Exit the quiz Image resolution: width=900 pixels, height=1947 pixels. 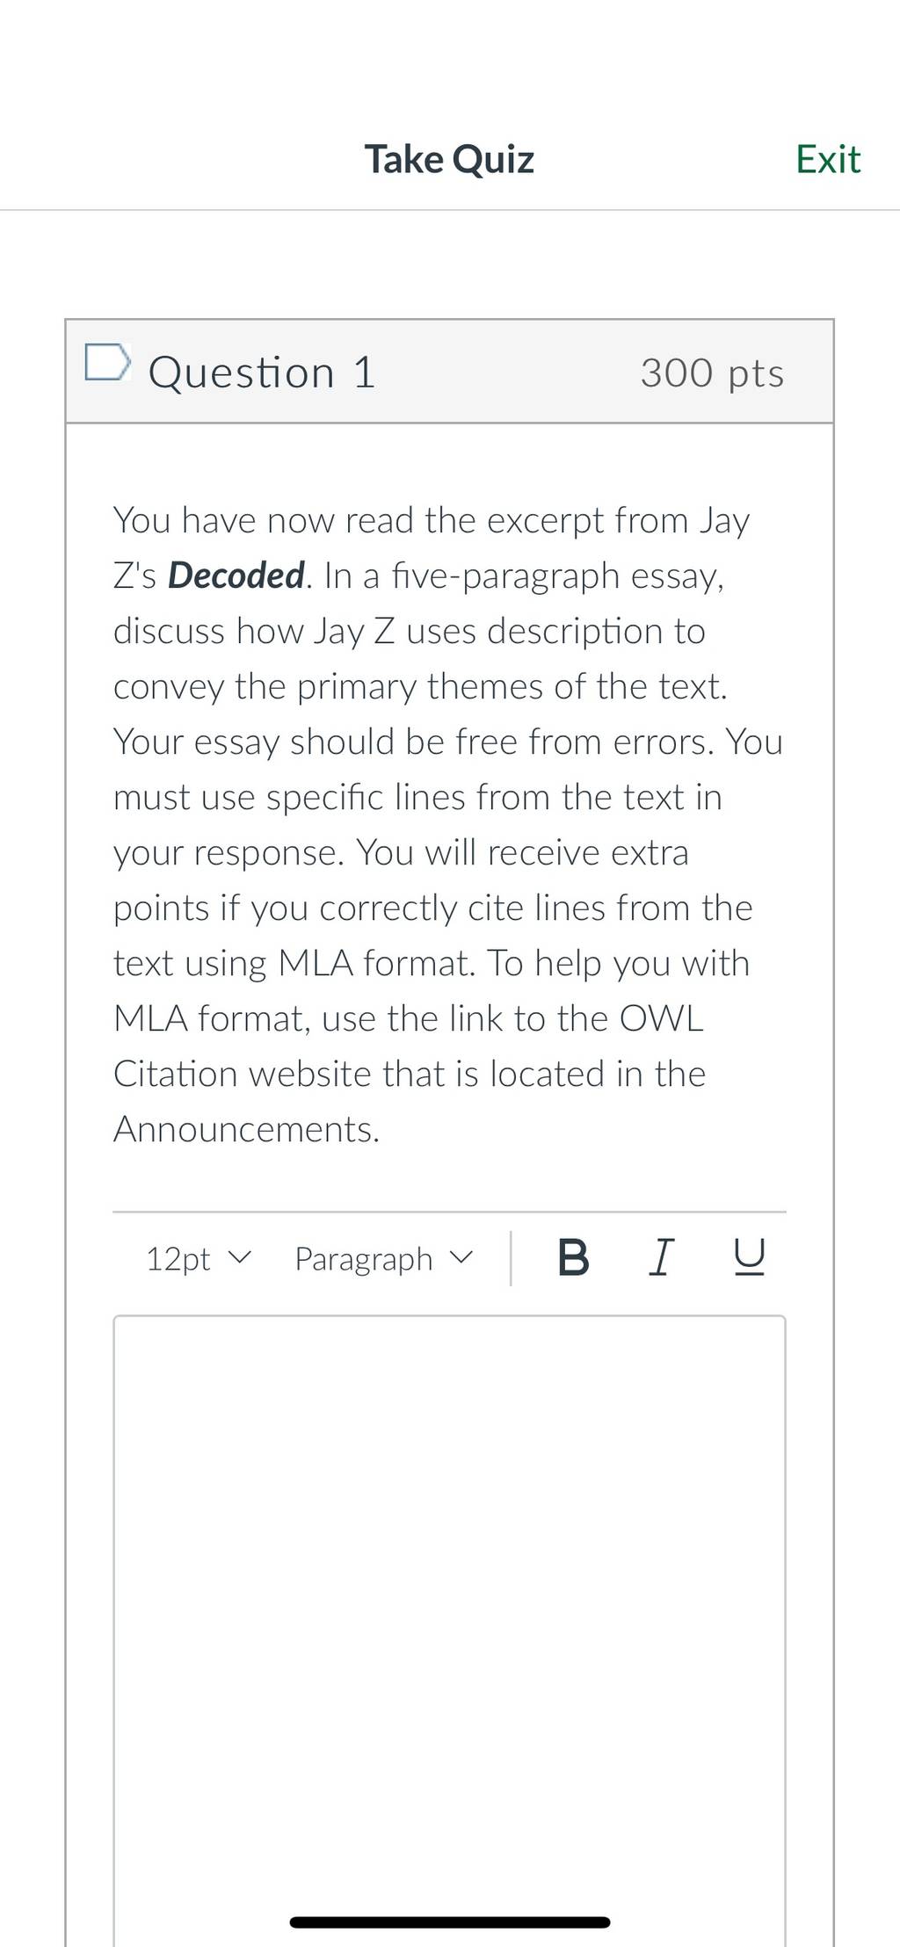(x=828, y=159)
